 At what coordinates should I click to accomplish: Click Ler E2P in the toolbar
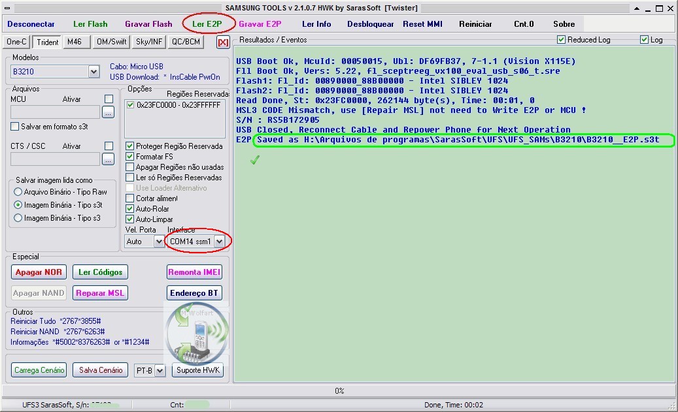point(207,24)
